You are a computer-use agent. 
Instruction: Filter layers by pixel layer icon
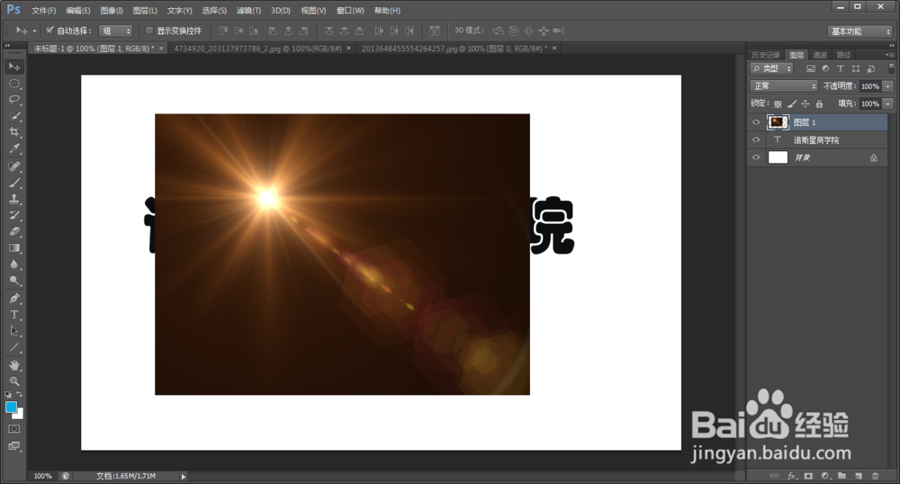pyautogui.click(x=811, y=68)
